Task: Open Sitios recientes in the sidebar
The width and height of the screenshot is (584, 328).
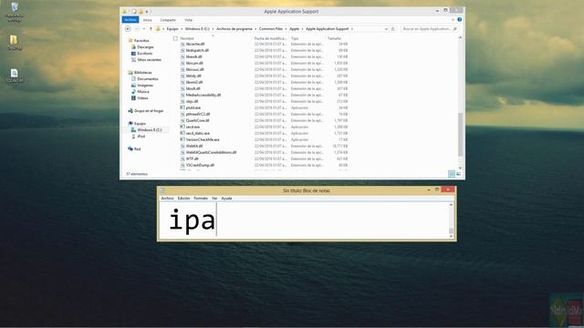Action: pyautogui.click(x=146, y=59)
